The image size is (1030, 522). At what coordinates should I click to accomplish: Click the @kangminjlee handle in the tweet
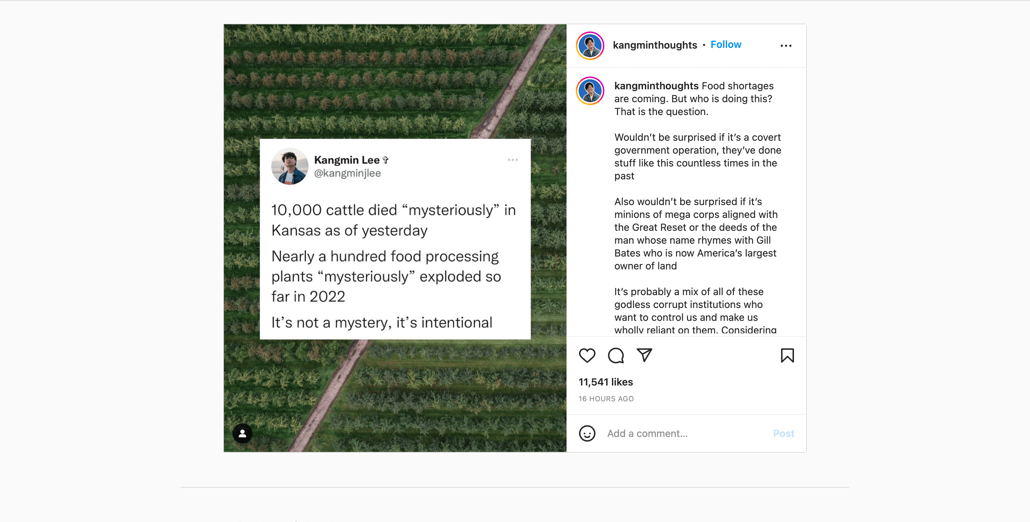click(347, 173)
